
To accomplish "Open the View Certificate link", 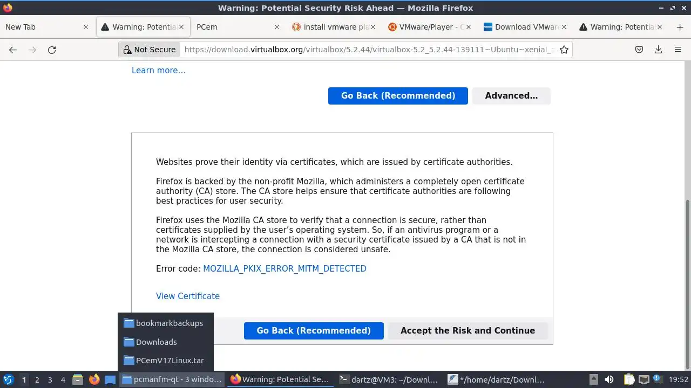I will (188, 296).
